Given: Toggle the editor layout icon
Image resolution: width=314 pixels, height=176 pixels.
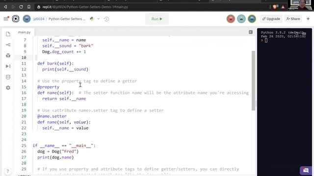Looking at the screenshot, I should pos(251,32).
